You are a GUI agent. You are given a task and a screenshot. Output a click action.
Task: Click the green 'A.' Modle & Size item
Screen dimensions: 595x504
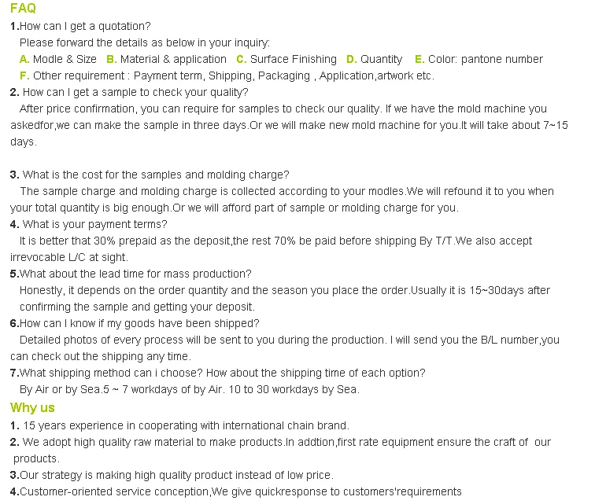58,59
